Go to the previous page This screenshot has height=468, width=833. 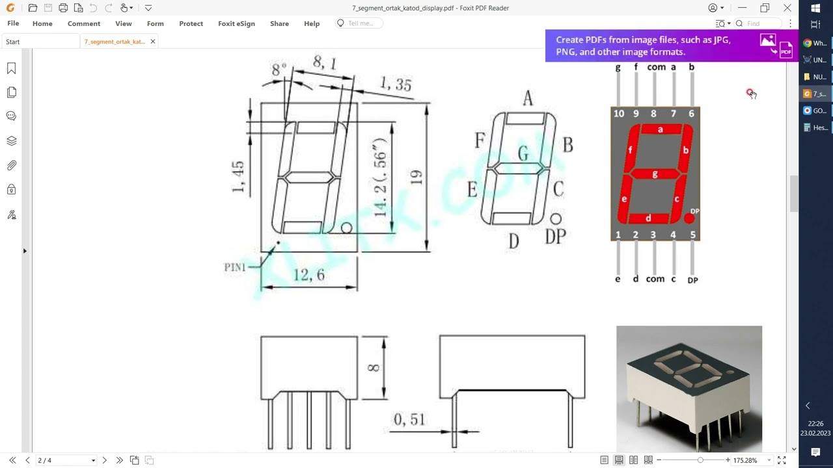click(27, 460)
